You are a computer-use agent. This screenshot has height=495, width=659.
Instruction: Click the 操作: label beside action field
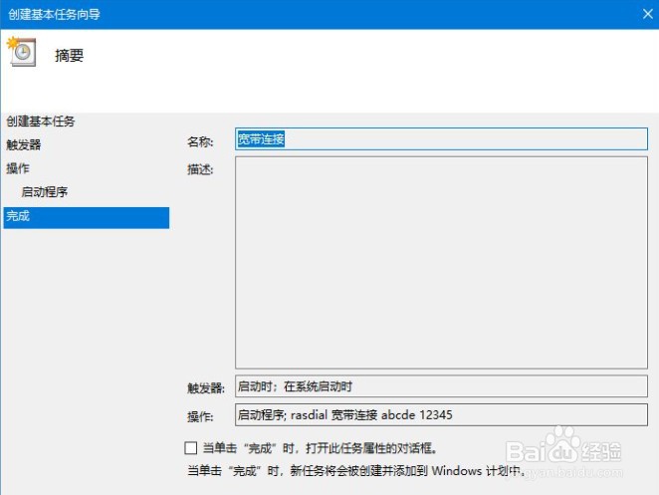tap(200, 416)
